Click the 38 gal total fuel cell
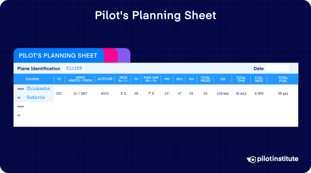The height and width of the screenshot is (173, 311). coord(283,93)
